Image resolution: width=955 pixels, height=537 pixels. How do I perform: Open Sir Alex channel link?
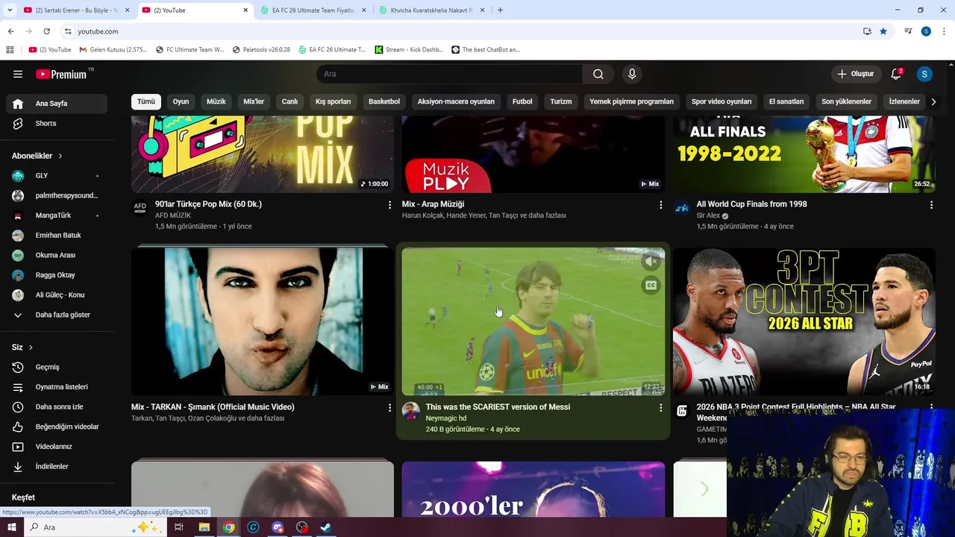coord(708,216)
